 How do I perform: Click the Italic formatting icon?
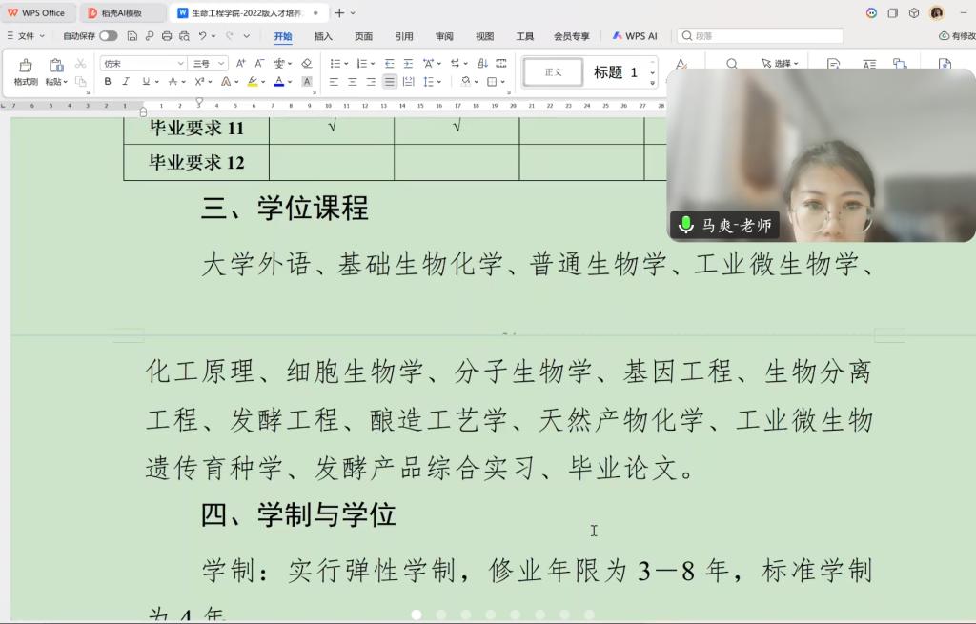[x=127, y=82]
